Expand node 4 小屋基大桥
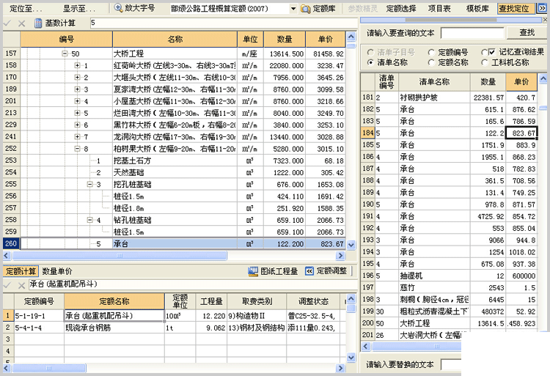The height and width of the screenshot is (376, 550). pos(77,101)
